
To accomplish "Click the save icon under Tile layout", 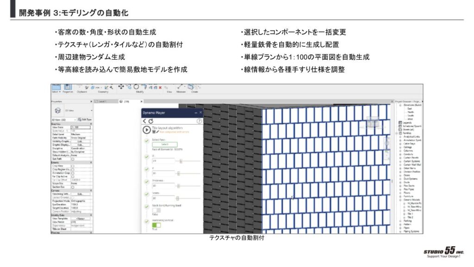I will coord(154,132).
